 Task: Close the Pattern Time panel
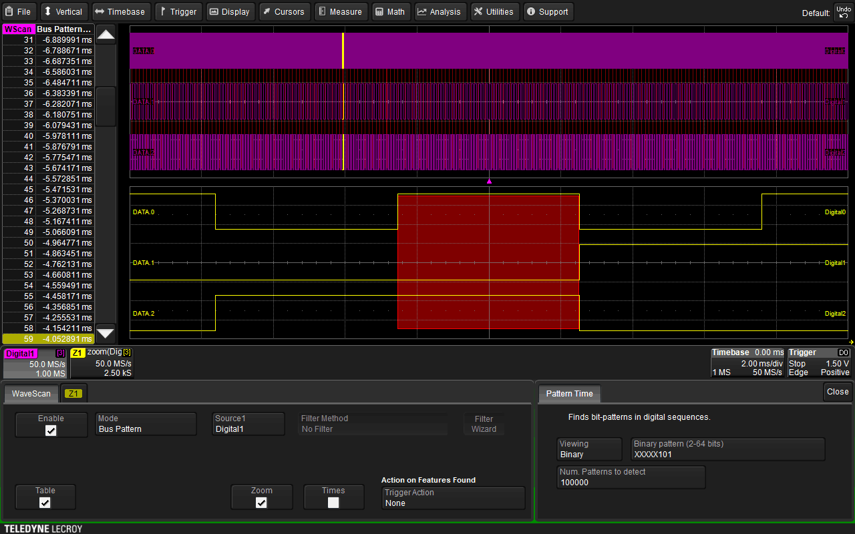pos(837,392)
